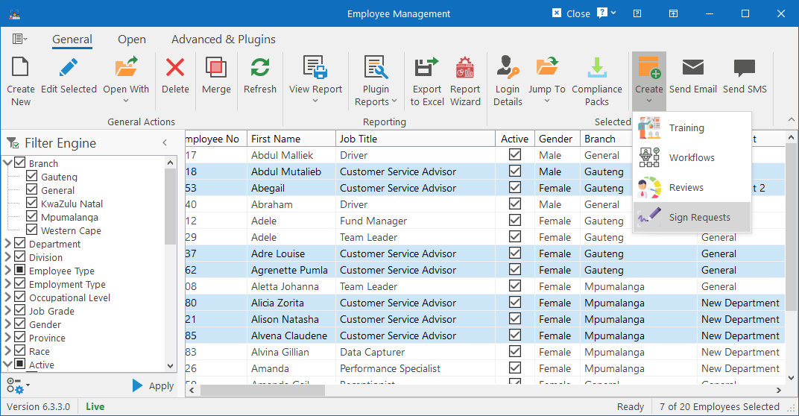Select the Performance Specialist cell for Amanda
The height and width of the screenshot is (416, 799).
(415, 368)
